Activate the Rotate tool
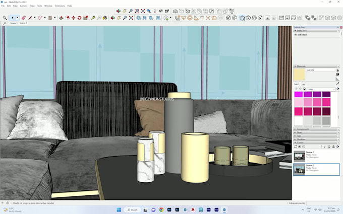 [x=79, y=18]
